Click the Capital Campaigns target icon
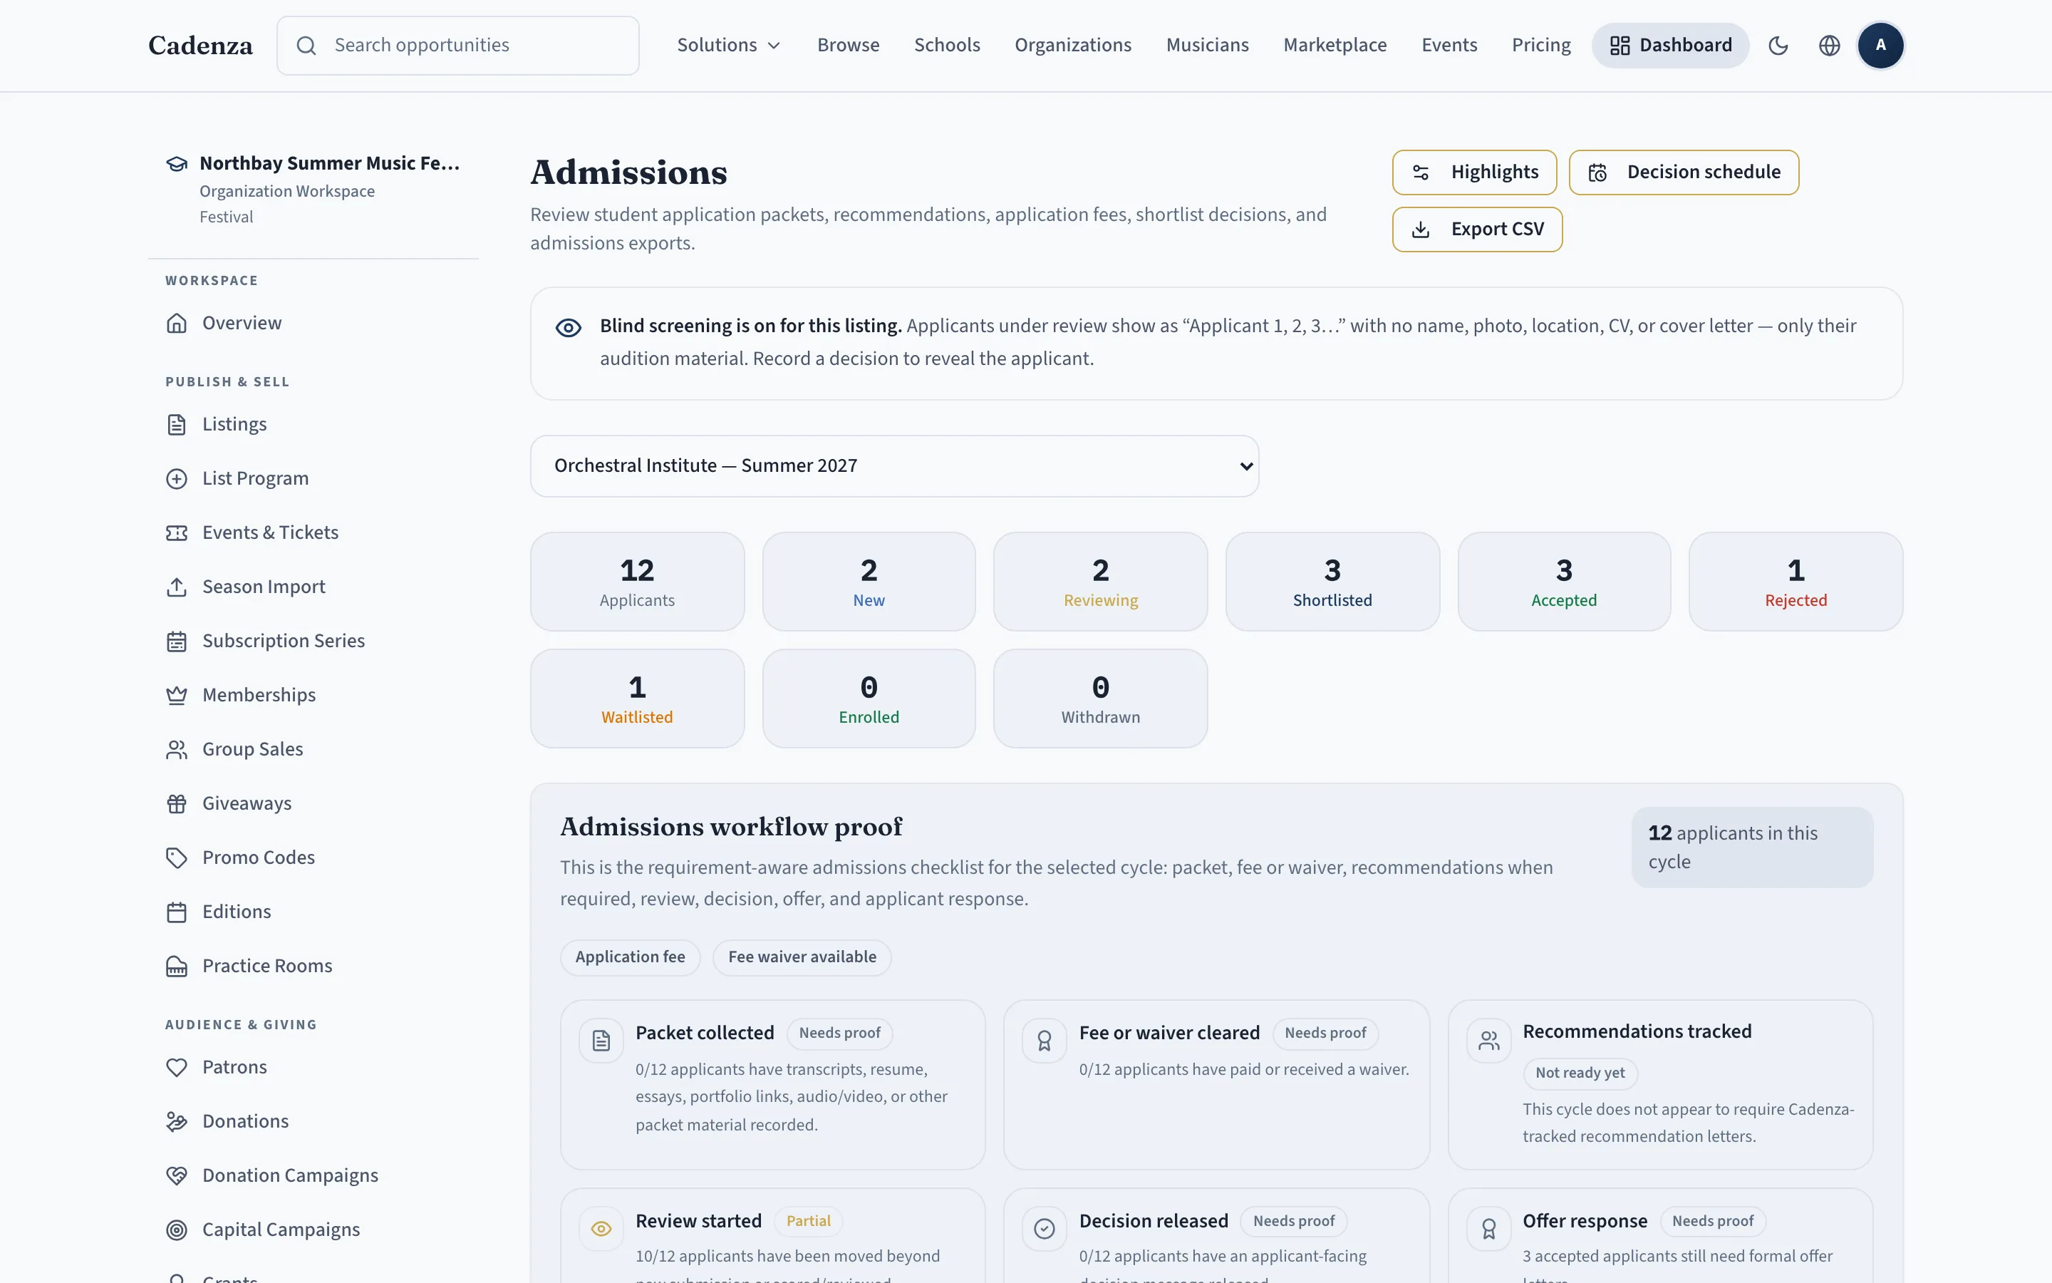The height and width of the screenshot is (1283, 2052). (177, 1230)
